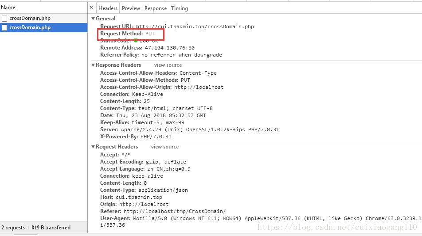Click the requests transferred status bar
Image resolution: width=422 pixels, height=236 pixels.
(36, 228)
